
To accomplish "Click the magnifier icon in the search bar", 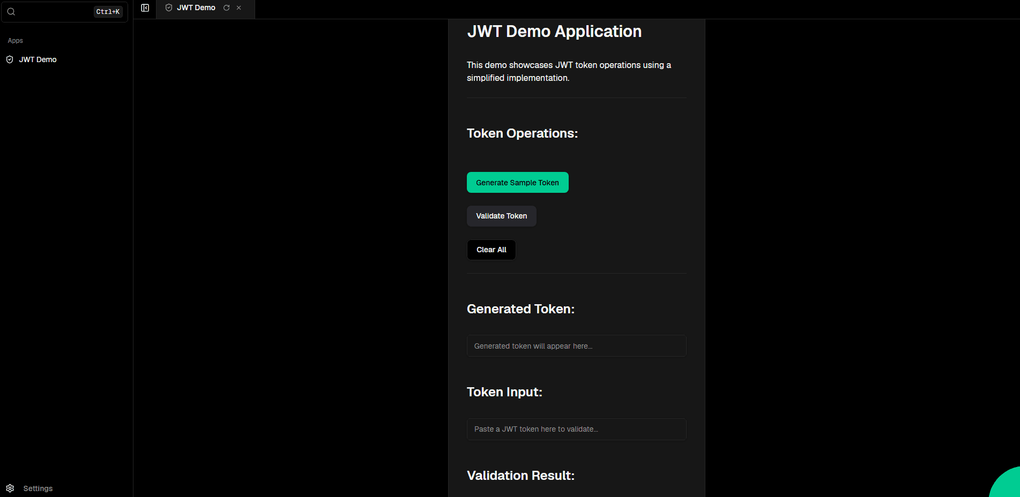I will tap(11, 11).
